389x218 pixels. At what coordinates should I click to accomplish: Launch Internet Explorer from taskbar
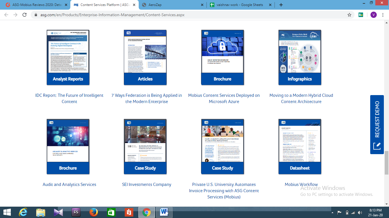point(23,212)
